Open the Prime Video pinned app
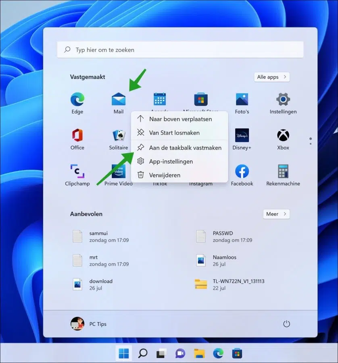The image size is (338, 363). click(x=119, y=175)
